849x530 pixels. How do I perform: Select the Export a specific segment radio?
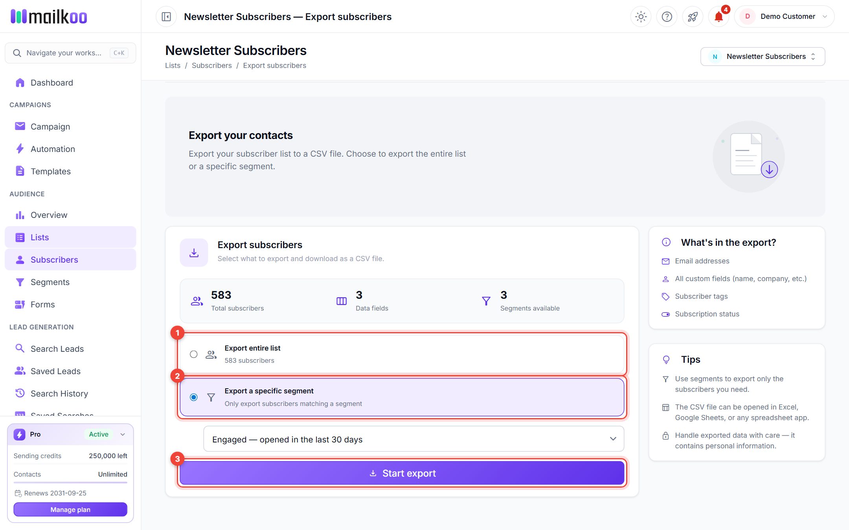(193, 397)
